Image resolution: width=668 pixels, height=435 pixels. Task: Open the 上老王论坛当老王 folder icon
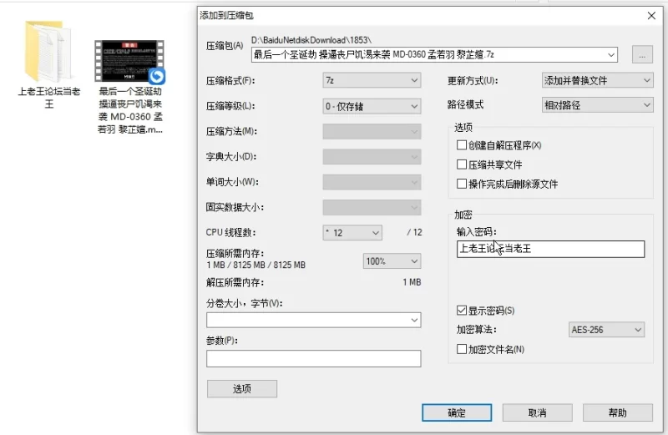pos(48,51)
